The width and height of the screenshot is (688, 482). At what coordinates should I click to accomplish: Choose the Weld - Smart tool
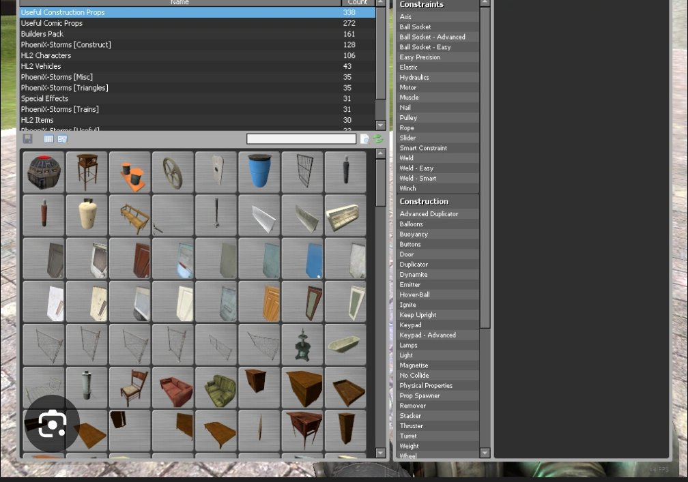(x=438, y=179)
